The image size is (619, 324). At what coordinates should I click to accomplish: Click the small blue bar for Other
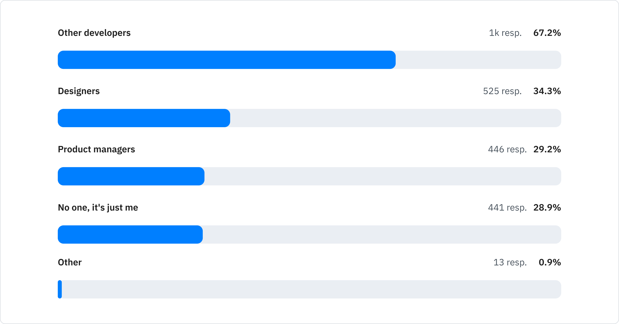click(x=60, y=289)
